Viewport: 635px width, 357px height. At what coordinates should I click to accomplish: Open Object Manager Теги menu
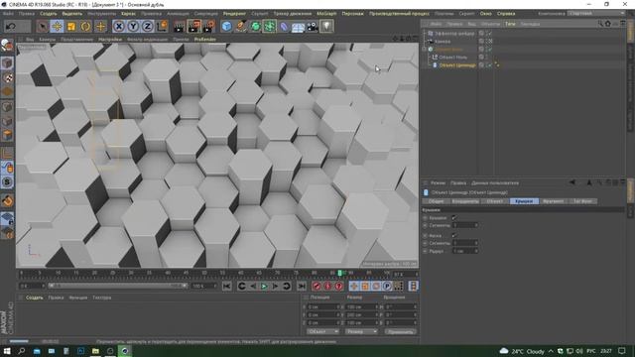point(510,24)
